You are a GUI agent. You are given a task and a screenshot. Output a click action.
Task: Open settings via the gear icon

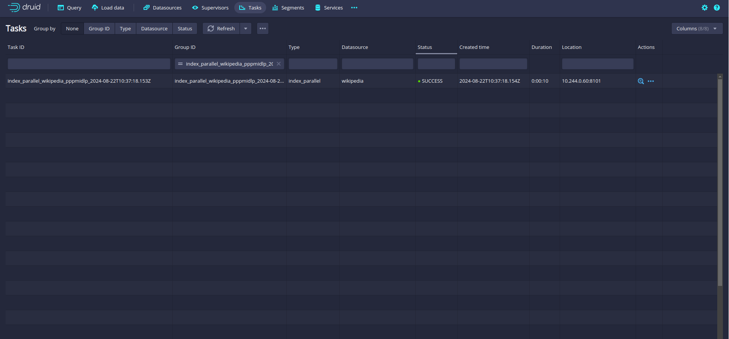(x=705, y=8)
